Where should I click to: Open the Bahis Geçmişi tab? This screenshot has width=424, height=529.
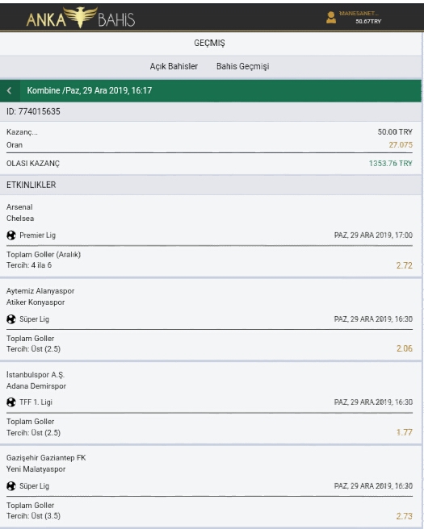pyautogui.click(x=242, y=66)
